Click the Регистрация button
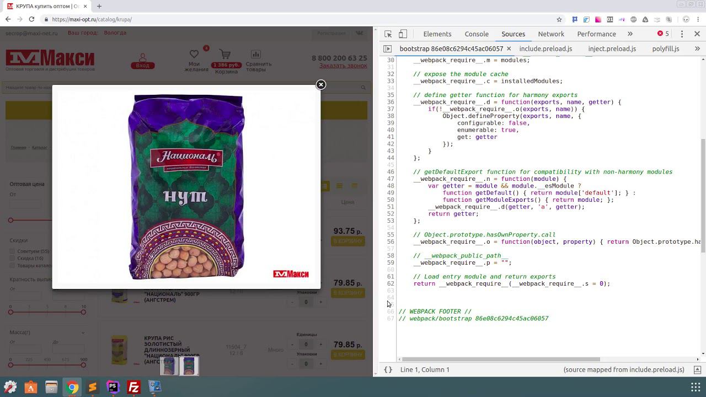This screenshot has height=397, width=706. click(331, 33)
